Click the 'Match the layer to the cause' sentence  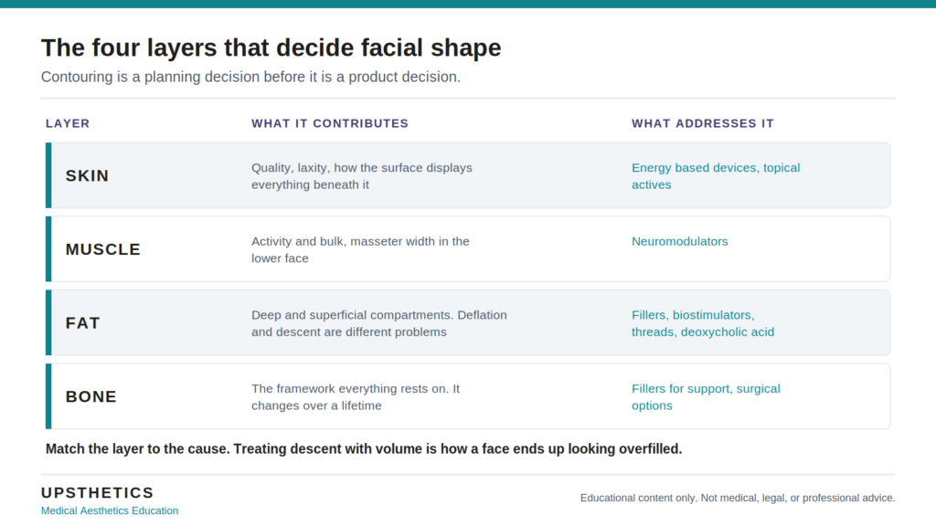coord(364,449)
